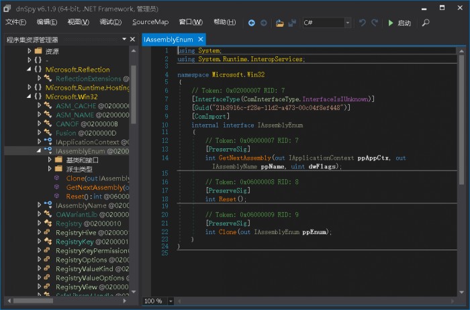
Task: Open the 调试(D) menu
Action: [x=111, y=22]
